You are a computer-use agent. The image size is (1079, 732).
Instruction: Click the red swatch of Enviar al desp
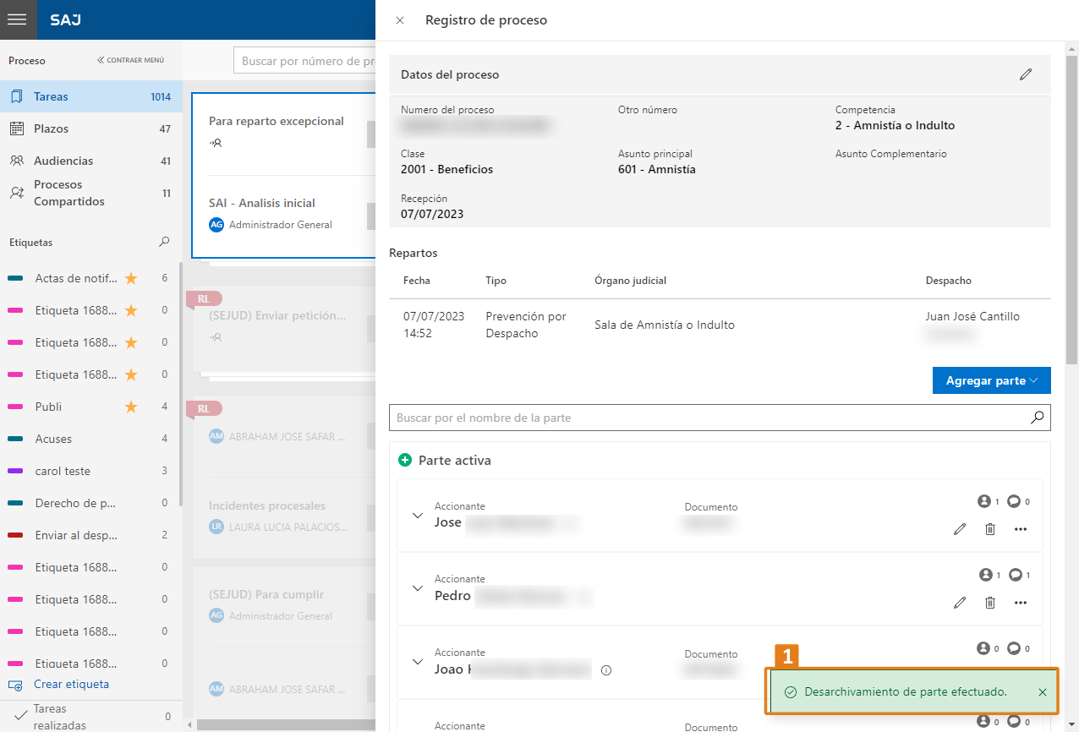point(15,535)
